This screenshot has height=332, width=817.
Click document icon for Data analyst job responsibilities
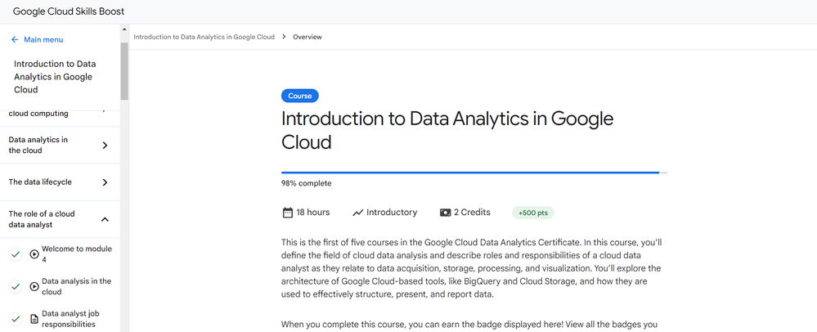point(34,319)
